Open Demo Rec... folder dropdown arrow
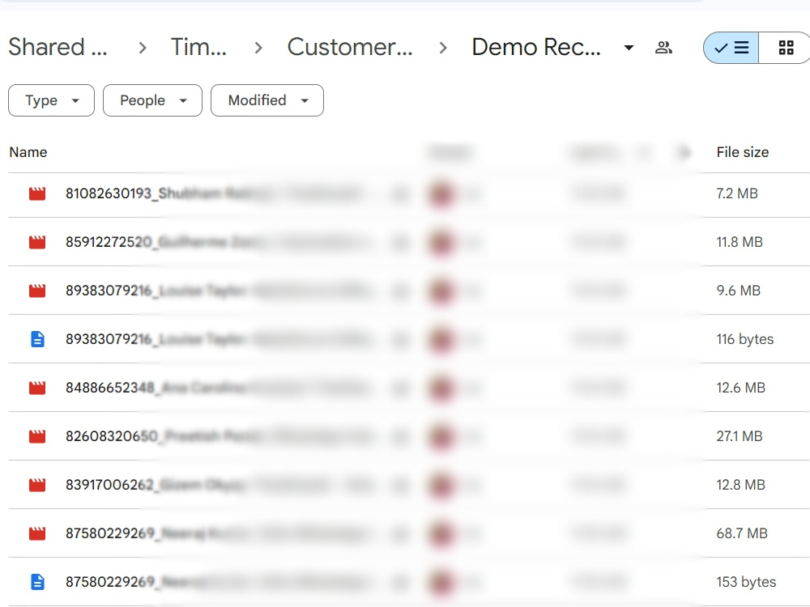This screenshot has height=607, width=810. coord(629,48)
